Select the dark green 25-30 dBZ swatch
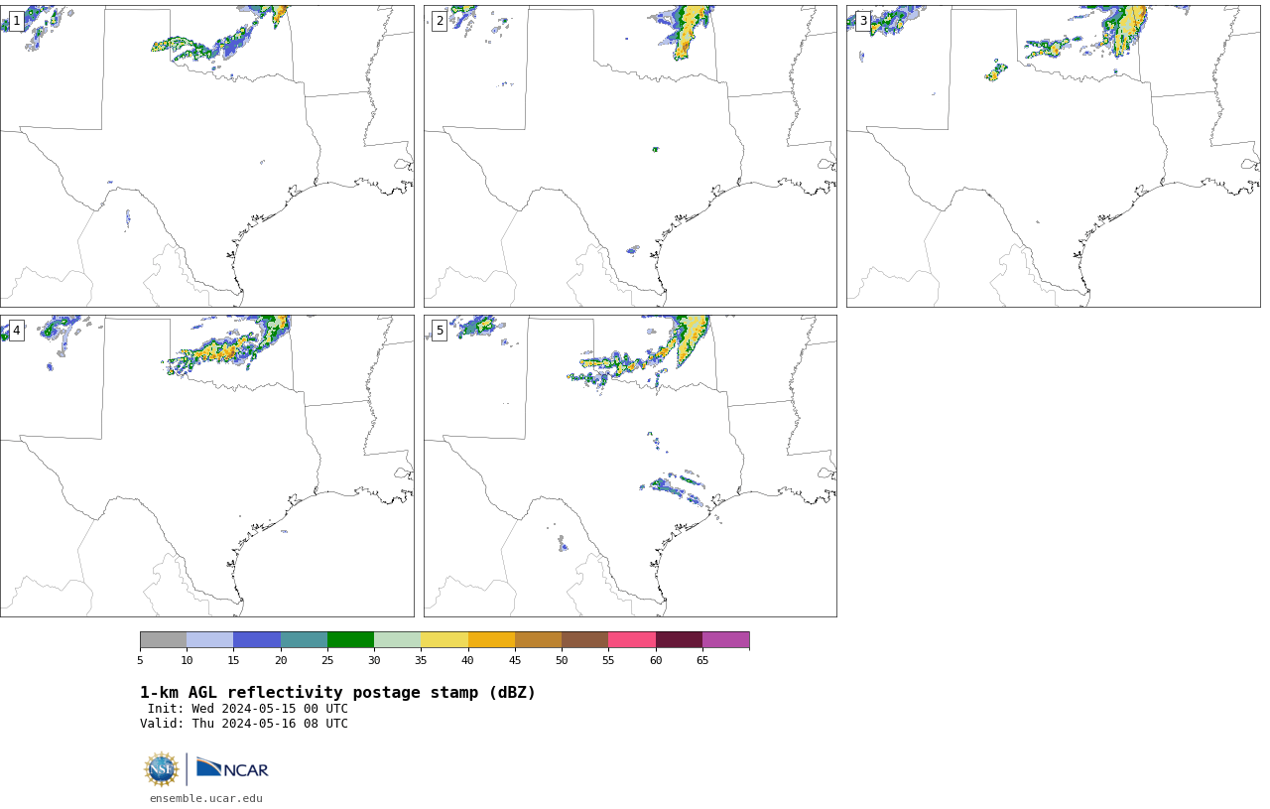 pos(350,639)
